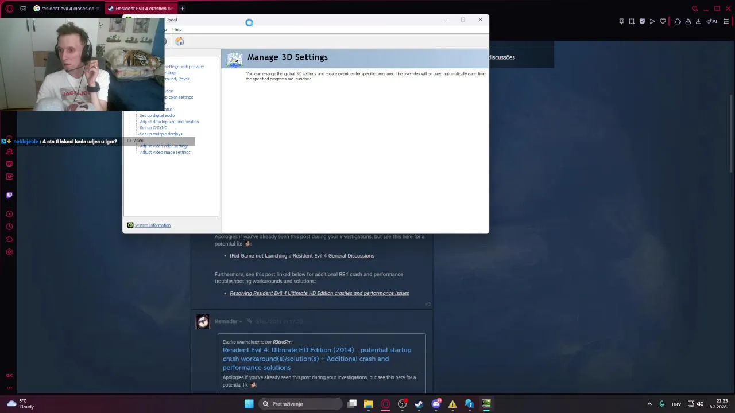
Task: Open the Windows Start menu
Action: 249,404
